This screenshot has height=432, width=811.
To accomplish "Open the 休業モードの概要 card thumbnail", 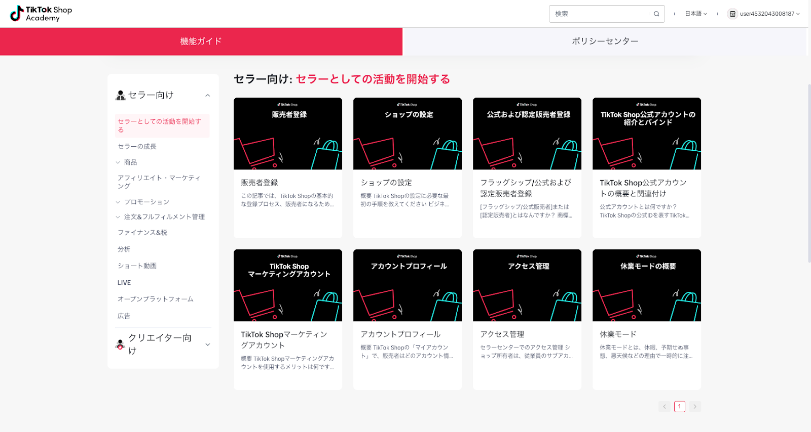I will coord(647,285).
